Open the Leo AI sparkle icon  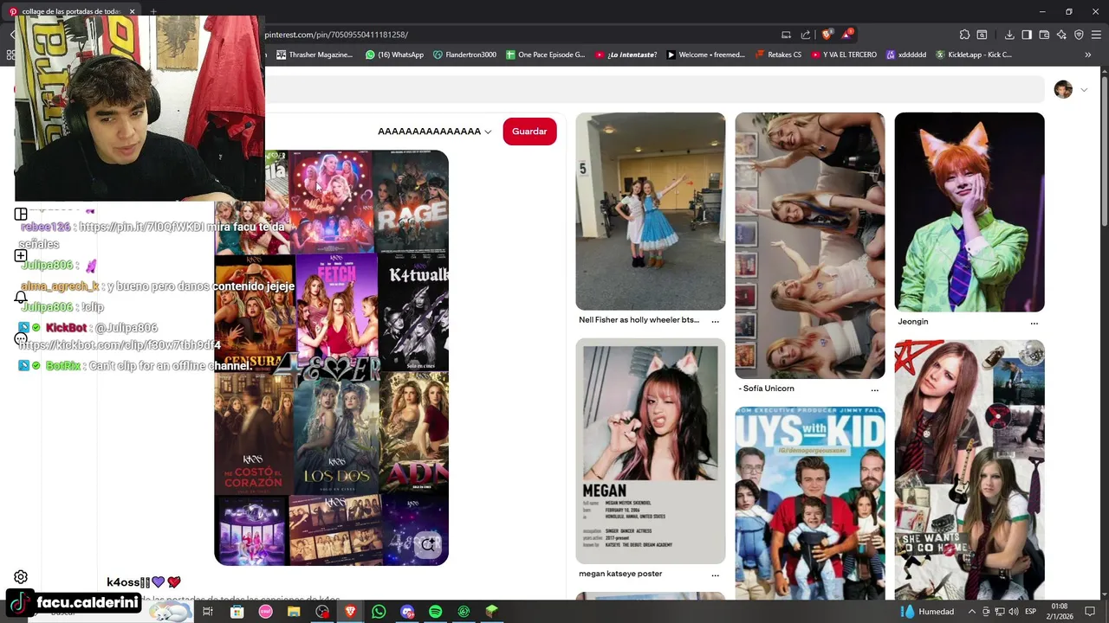tap(1061, 35)
